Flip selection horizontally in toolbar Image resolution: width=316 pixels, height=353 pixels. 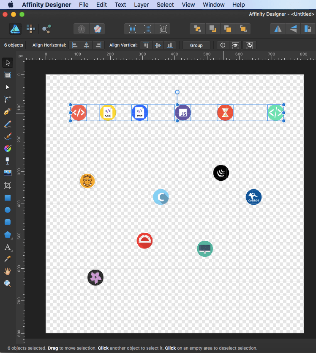coord(278,29)
